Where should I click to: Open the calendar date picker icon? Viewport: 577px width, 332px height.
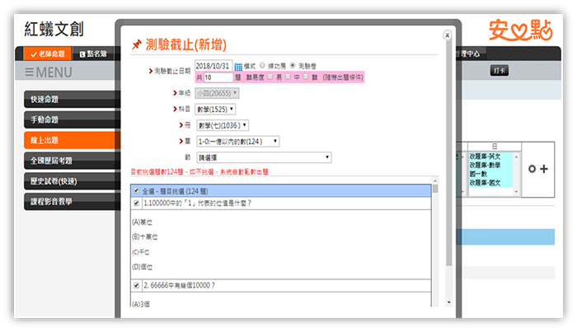tap(238, 66)
